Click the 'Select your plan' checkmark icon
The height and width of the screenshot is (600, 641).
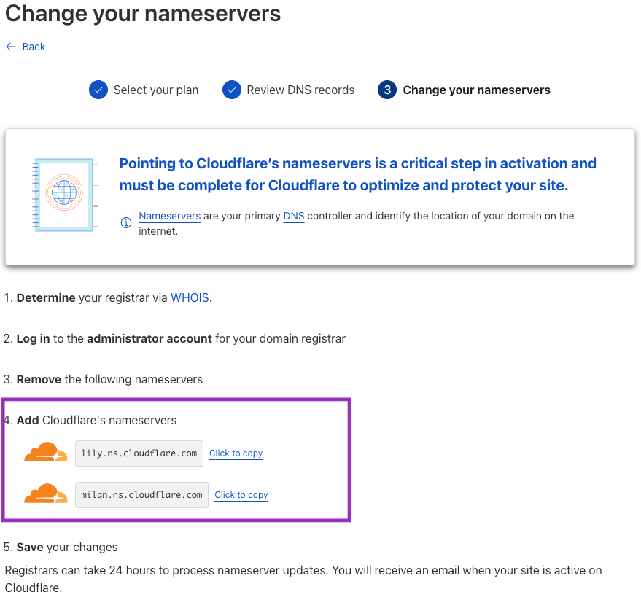(98, 90)
